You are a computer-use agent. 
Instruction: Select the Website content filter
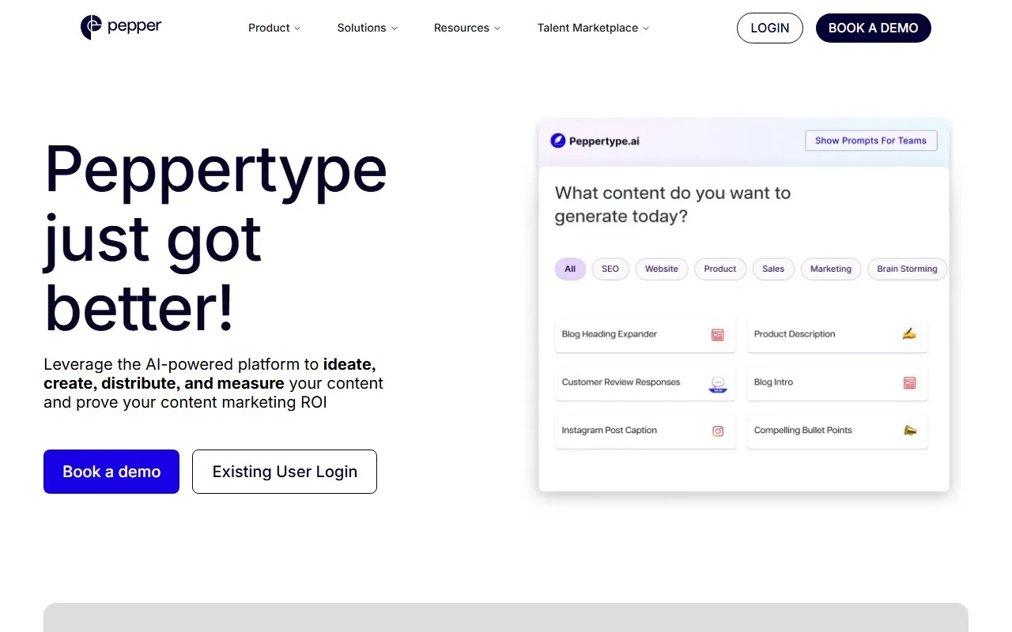(x=661, y=269)
